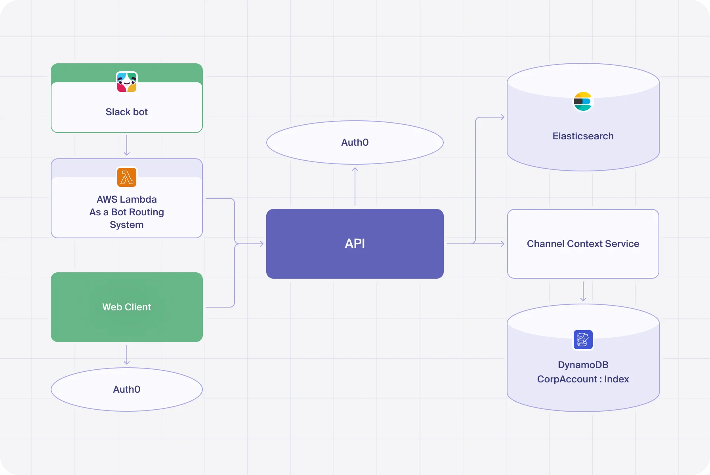Select the arrow from API up to Auth0
Viewport: 710px width, 475px height.
tap(355, 186)
